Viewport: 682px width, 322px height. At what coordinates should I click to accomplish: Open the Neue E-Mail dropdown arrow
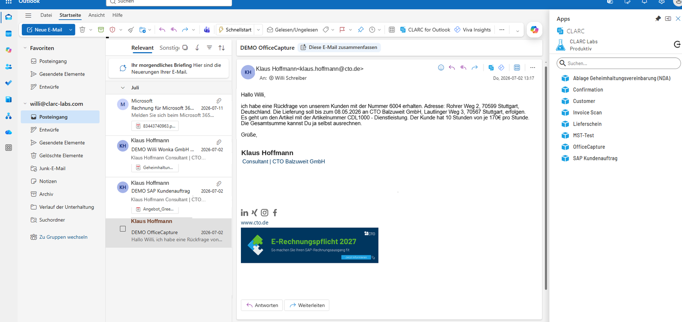[70, 30]
